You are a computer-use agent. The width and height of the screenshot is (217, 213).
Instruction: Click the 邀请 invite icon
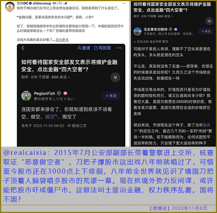pos(84,48)
